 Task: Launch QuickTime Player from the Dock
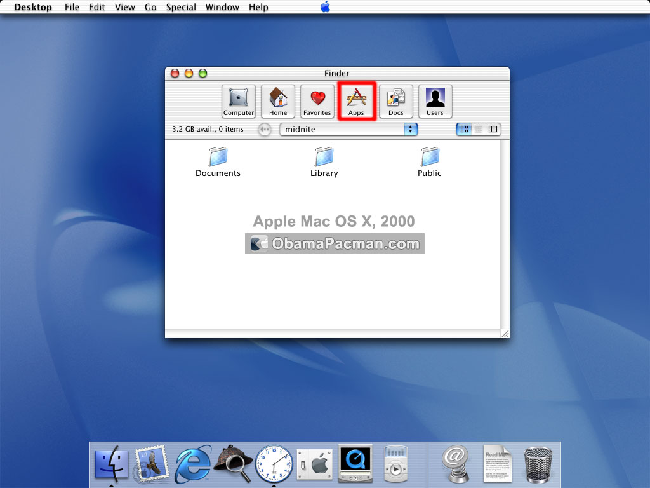click(x=355, y=463)
